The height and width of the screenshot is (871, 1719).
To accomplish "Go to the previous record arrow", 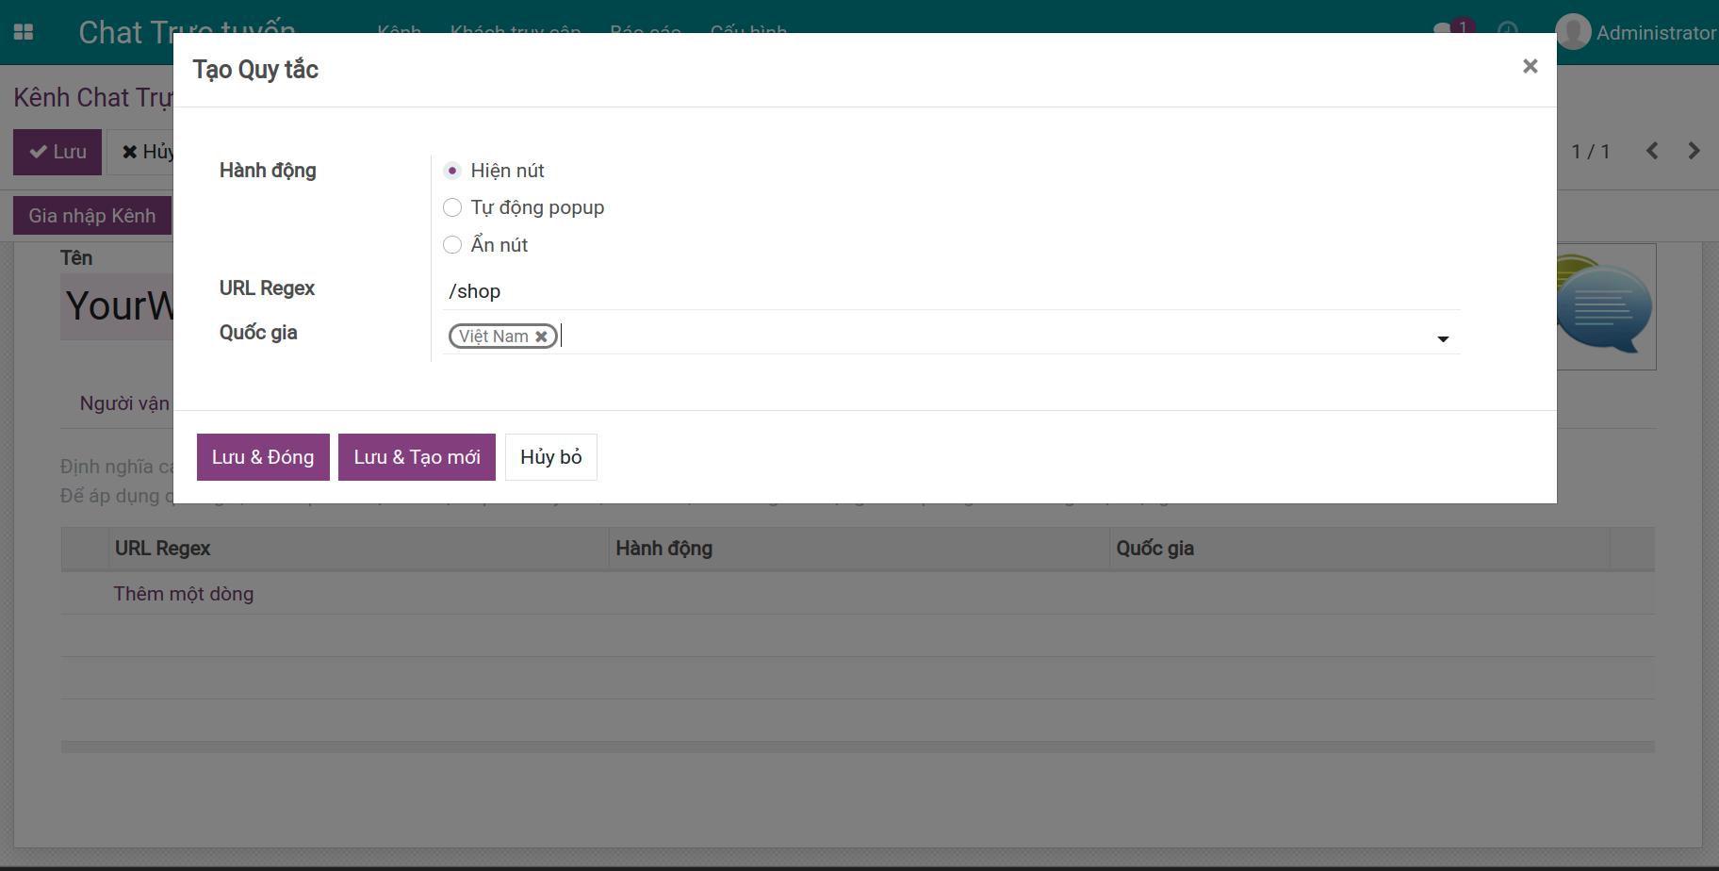I will click(x=1651, y=151).
